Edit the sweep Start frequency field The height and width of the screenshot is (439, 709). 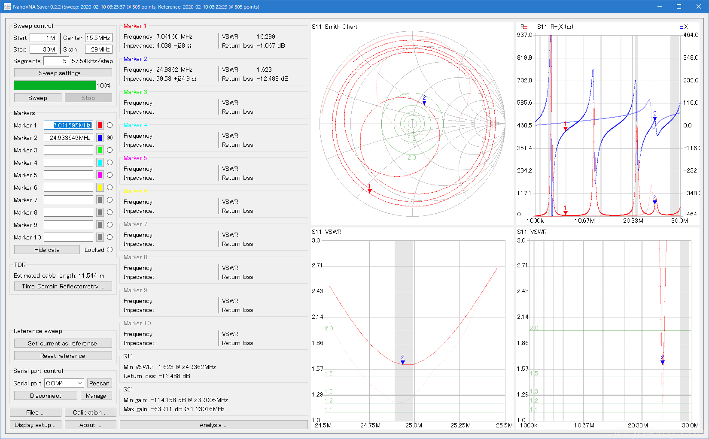pos(43,38)
